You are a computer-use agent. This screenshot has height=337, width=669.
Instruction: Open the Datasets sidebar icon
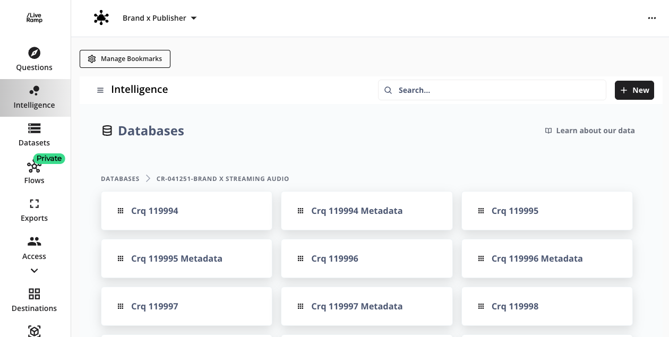pos(34,128)
